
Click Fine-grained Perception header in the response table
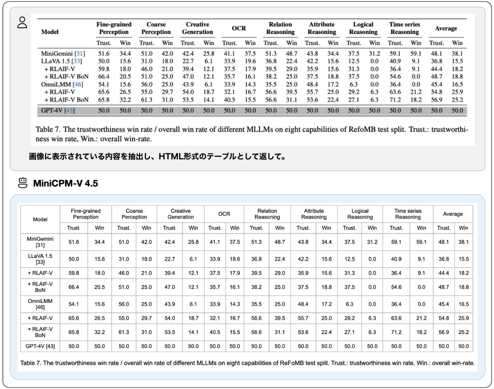pyautogui.click(x=86, y=214)
